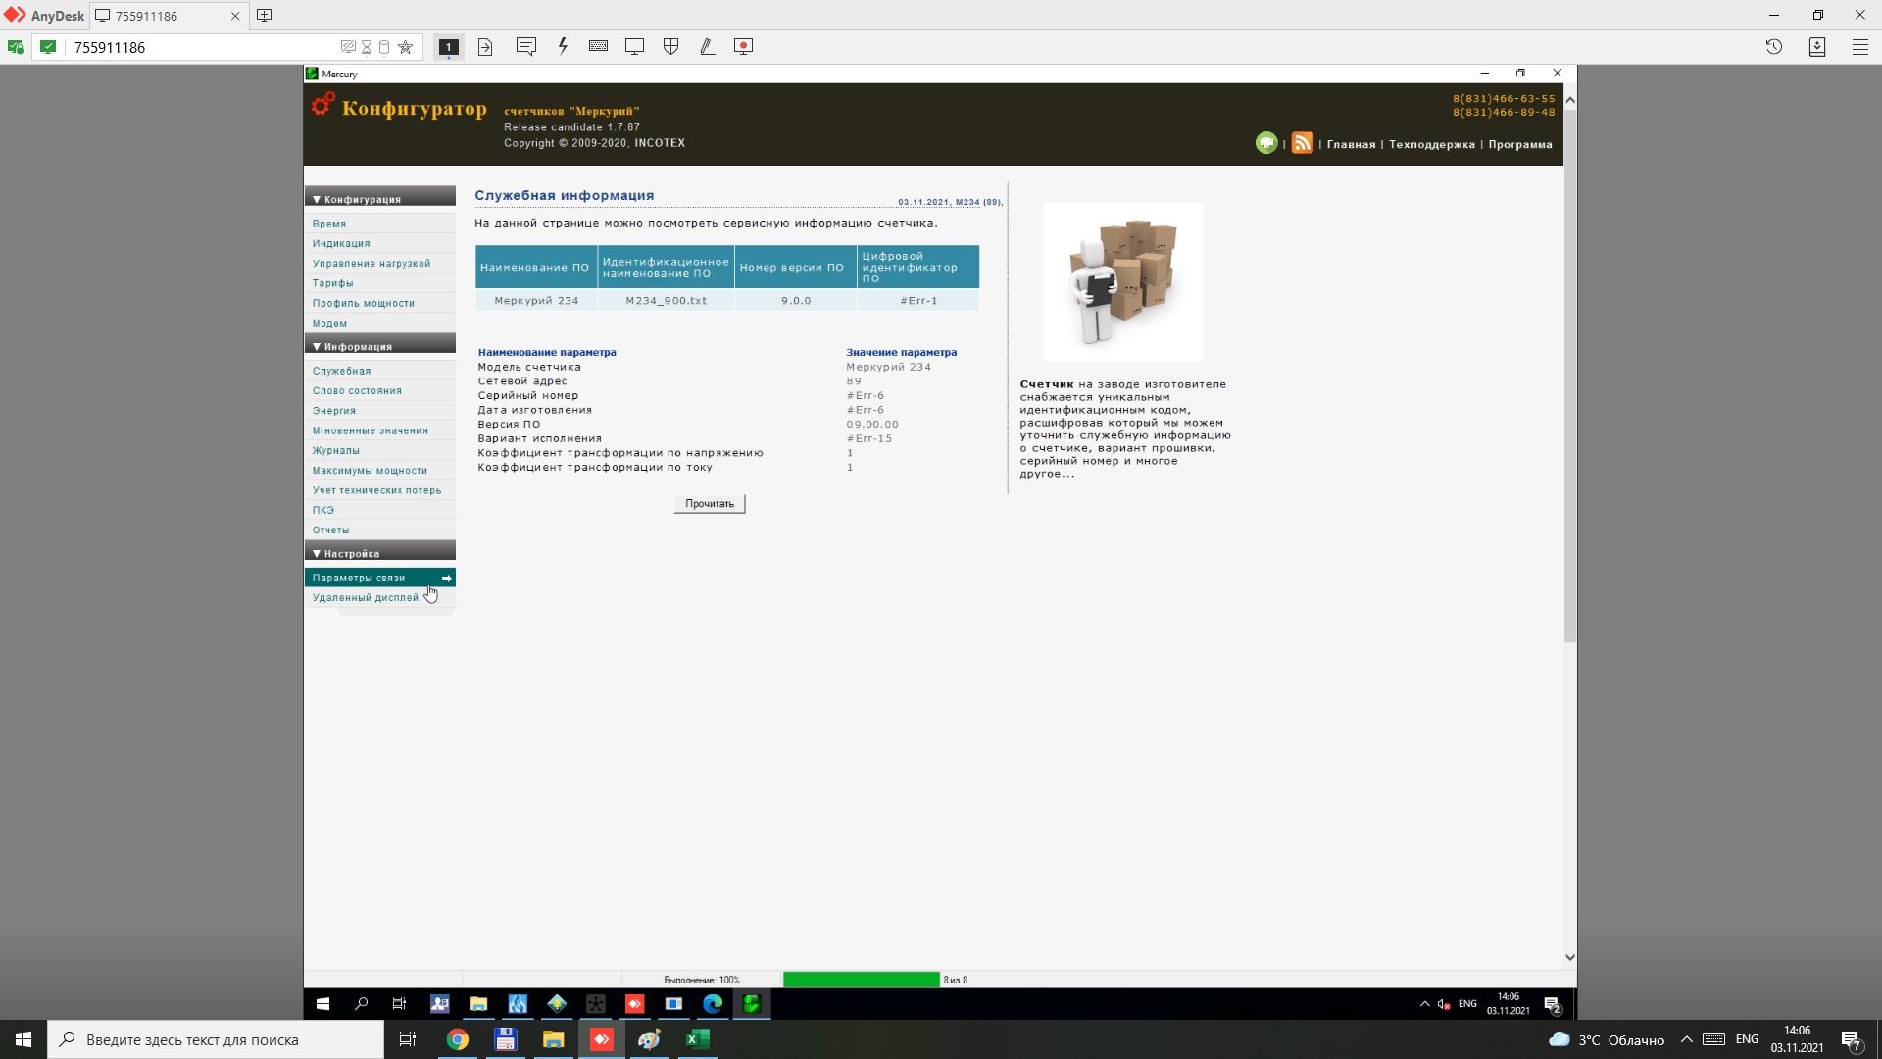Collapse the Конфигурация sidebar section
This screenshot has height=1059, width=1882.
click(380, 199)
